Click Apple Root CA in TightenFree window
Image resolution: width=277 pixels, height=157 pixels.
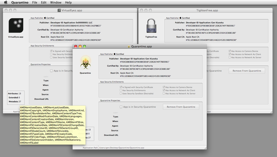[x=193, y=37]
